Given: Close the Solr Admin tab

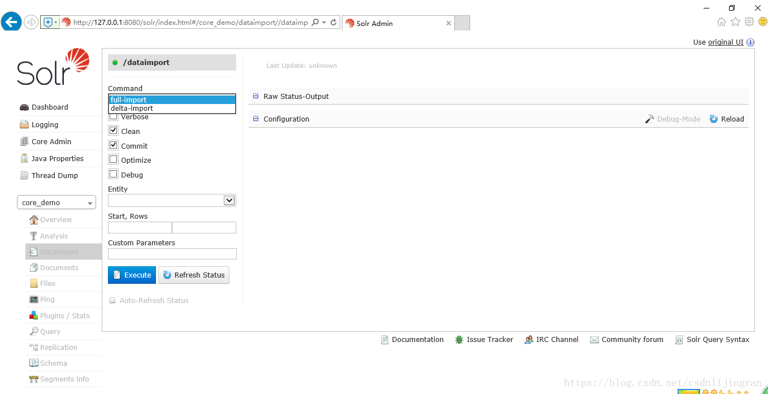Looking at the screenshot, I should pos(449,23).
